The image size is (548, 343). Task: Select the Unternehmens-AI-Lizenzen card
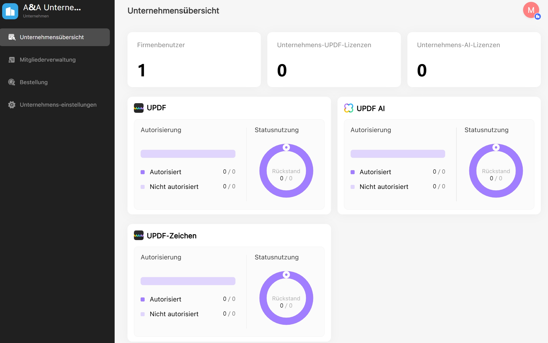474,59
